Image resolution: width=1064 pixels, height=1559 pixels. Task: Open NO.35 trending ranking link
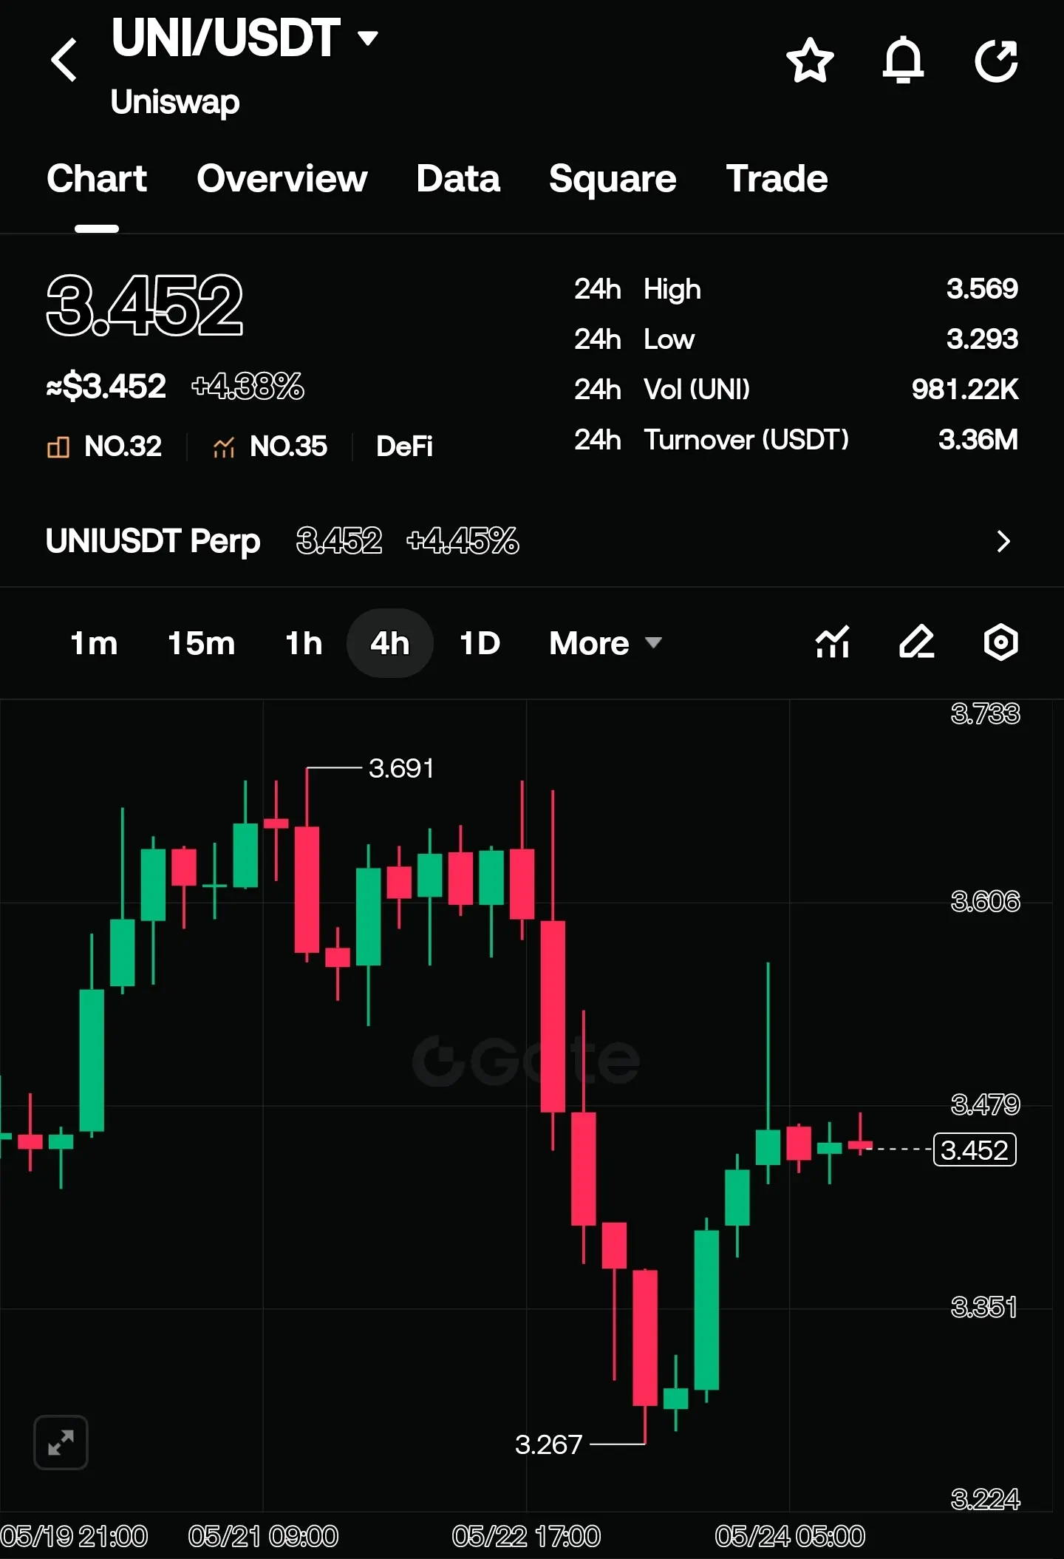click(x=288, y=446)
